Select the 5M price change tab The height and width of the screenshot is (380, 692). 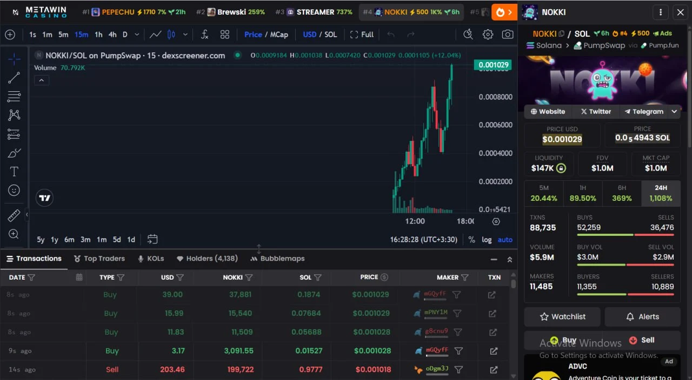[x=544, y=193]
